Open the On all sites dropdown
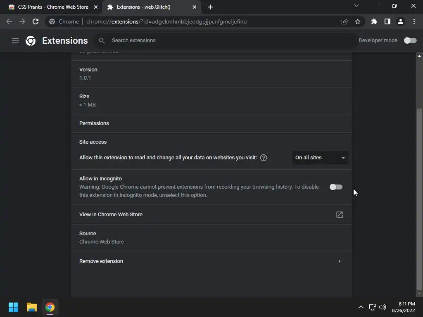The image size is (423, 317). (320, 158)
